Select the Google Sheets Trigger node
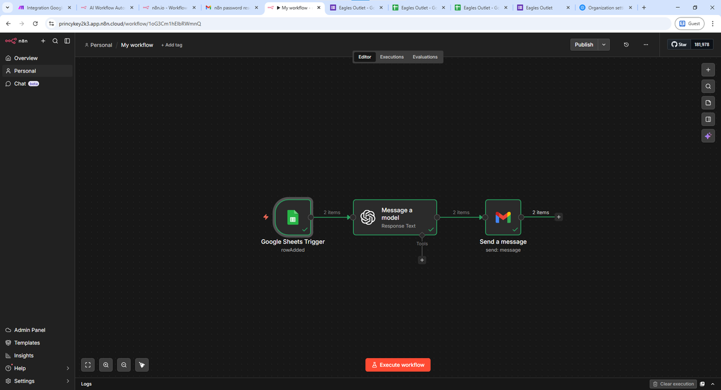The height and width of the screenshot is (390, 721). pyautogui.click(x=293, y=217)
